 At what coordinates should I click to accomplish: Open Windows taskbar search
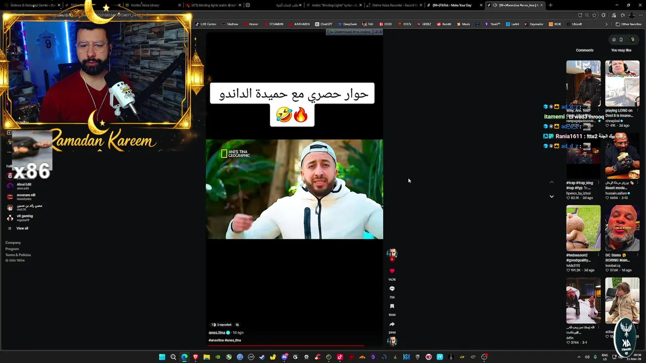(x=173, y=357)
